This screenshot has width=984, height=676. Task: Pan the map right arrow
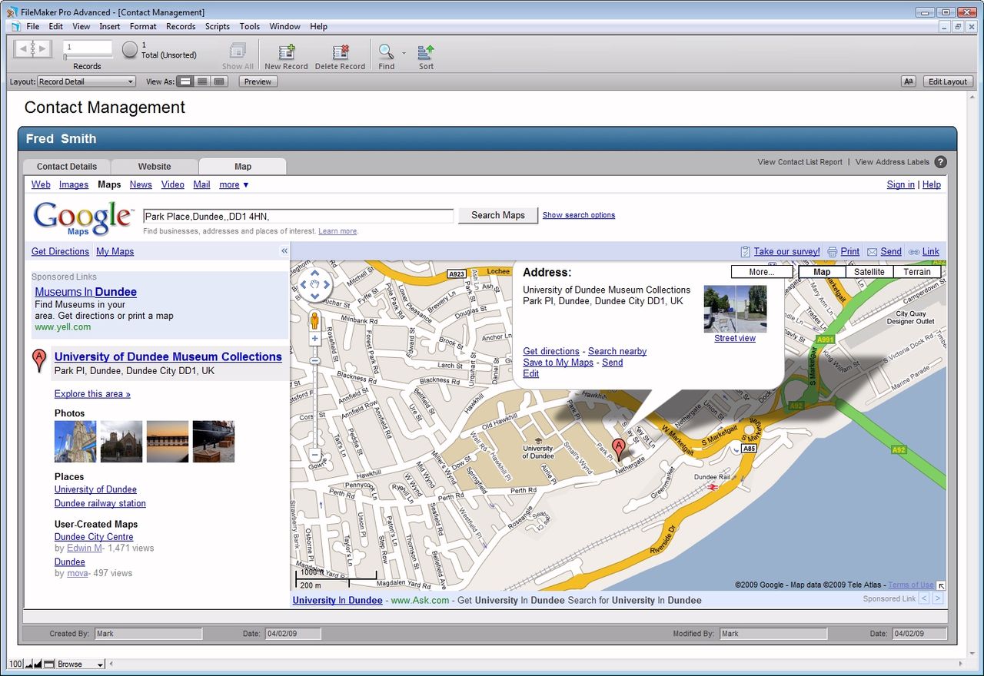tap(326, 285)
